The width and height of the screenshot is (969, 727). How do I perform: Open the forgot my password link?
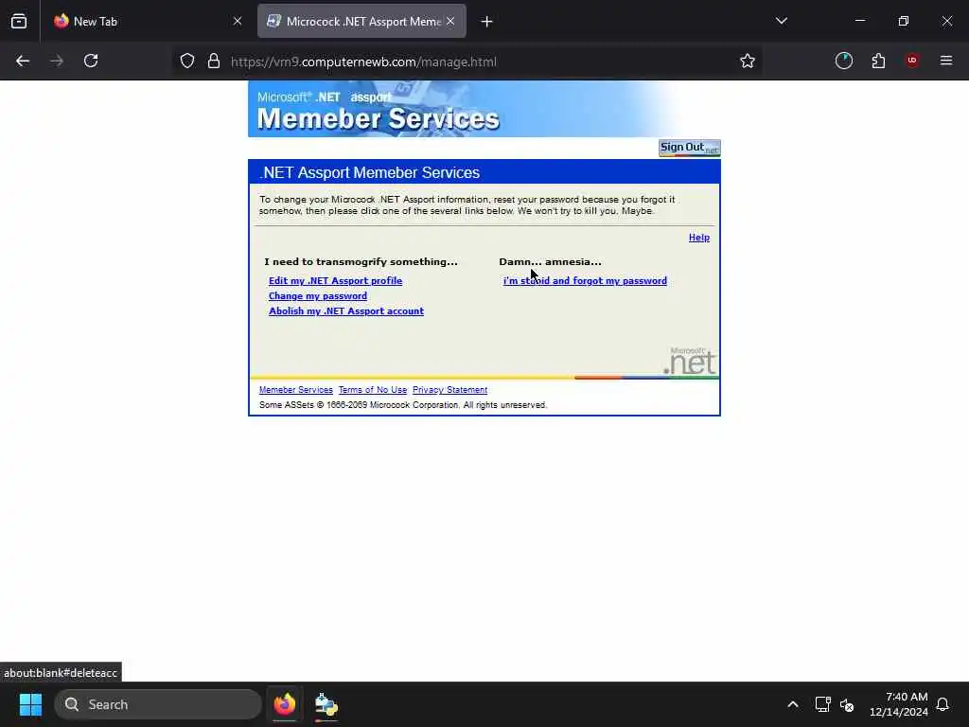[585, 280]
